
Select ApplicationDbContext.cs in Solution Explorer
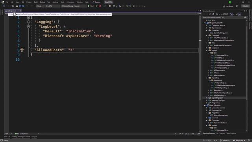pos(222,45)
